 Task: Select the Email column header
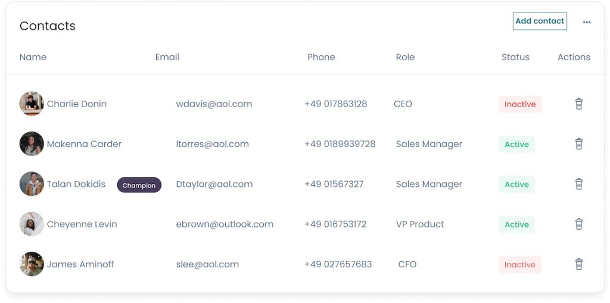pyautogui.click(x=167, y=57)
